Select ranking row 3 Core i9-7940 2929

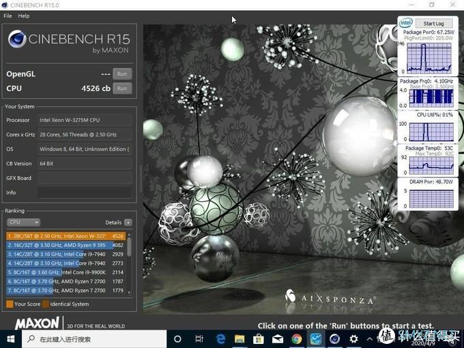pos(66,255)
